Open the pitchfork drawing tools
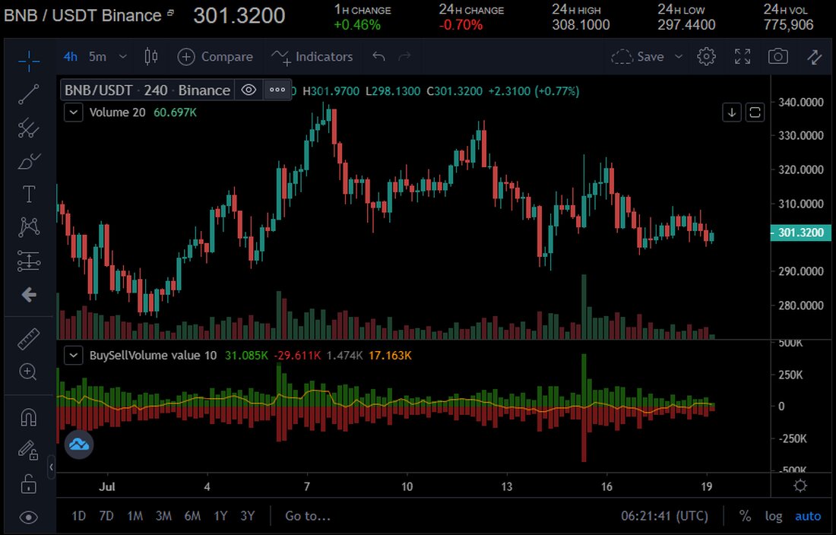 click(x=29, y=128)
